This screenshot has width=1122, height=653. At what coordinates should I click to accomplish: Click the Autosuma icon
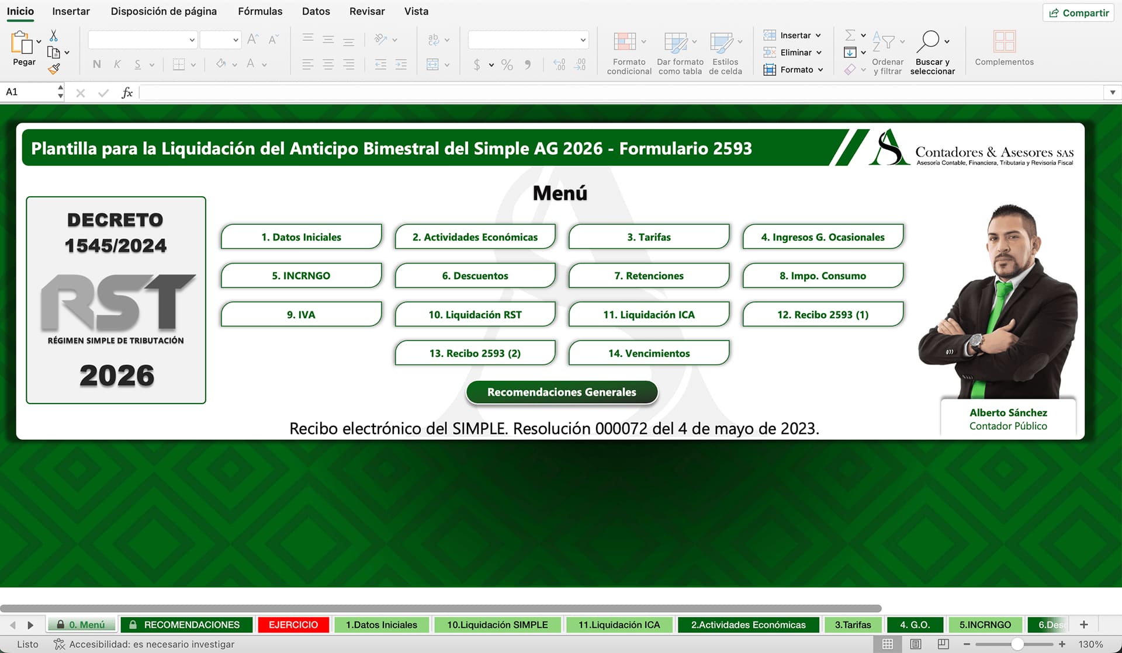(x=851, y=35)
